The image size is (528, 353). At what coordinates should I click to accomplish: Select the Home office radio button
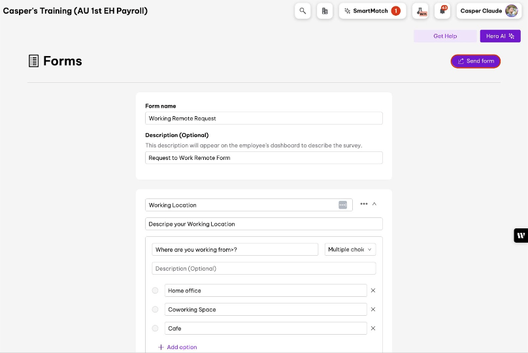(156, 291)
